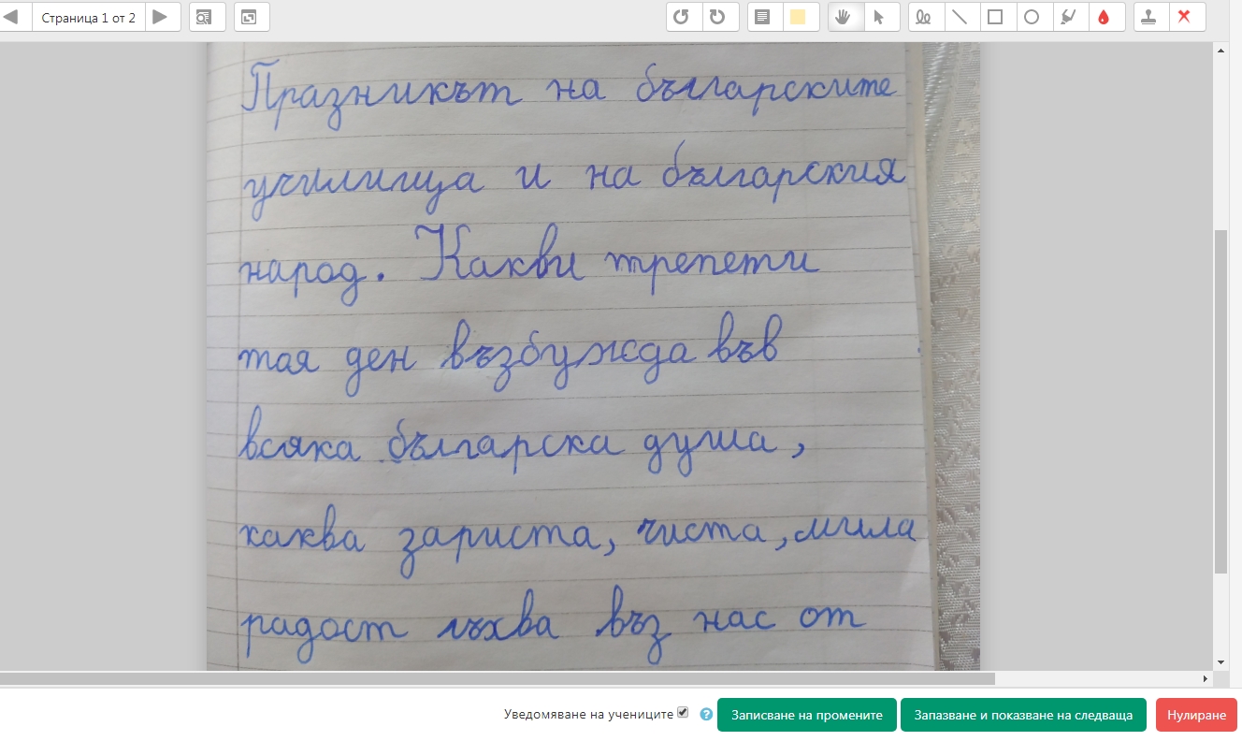Click the fit-to-window view icon
Viewport: 1242px width, 741px height.
pyautogui.click(x=250, y=17)
